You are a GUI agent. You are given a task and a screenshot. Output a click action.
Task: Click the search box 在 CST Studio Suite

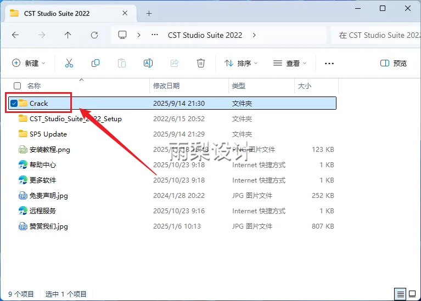coord(376,35)
